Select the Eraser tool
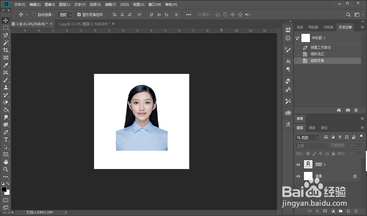Screen dimensions: 367x216 pyautogui.click(x=6, y=102)
